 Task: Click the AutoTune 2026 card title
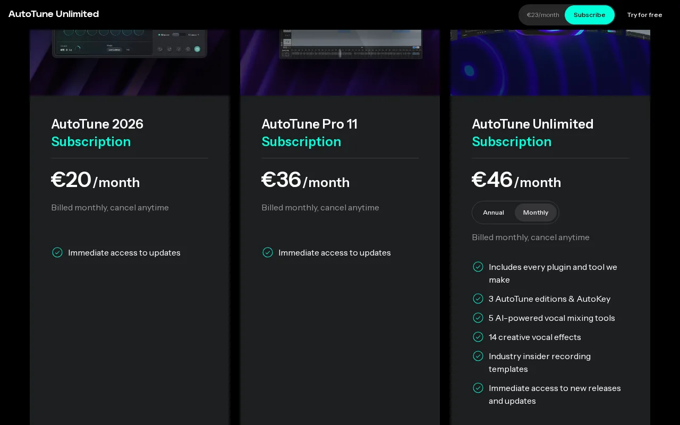tap(97, 124)
